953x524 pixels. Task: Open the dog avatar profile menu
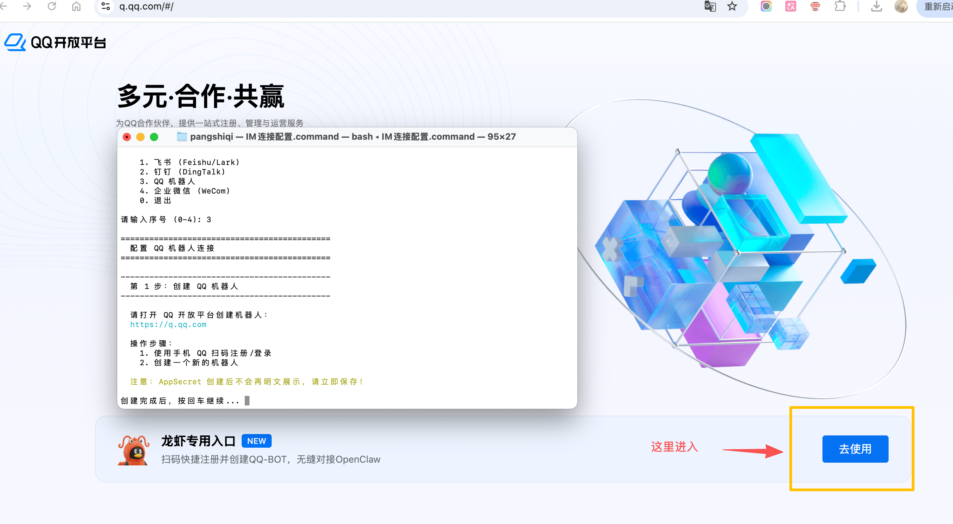(901, 6)
